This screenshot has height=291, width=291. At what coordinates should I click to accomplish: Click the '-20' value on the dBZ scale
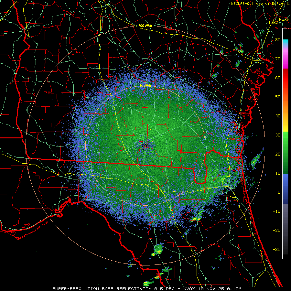276,230
